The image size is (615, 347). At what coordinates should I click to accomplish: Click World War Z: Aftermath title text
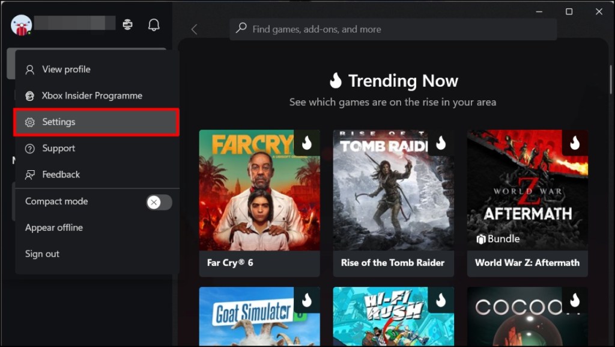[x=527, y=263]
